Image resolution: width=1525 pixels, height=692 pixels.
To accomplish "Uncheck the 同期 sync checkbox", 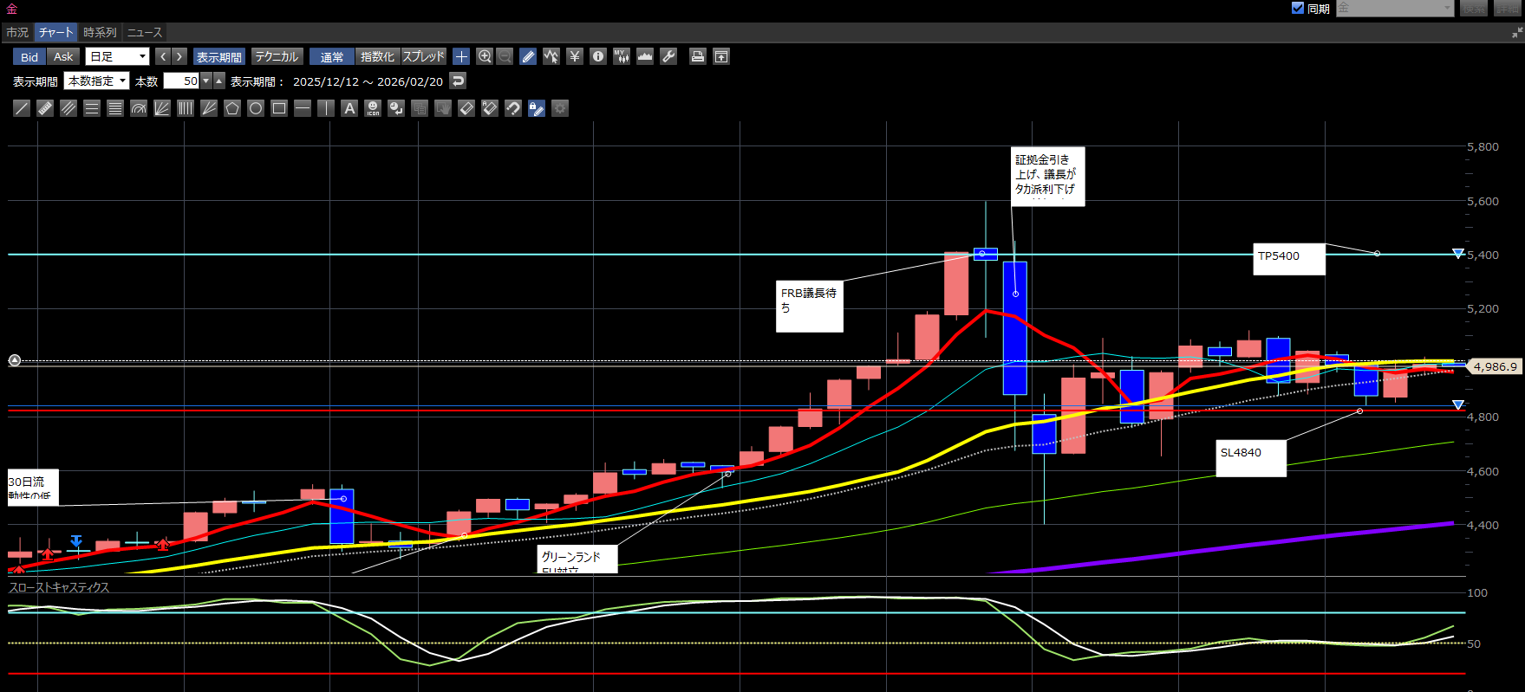I will [1298, 8].
